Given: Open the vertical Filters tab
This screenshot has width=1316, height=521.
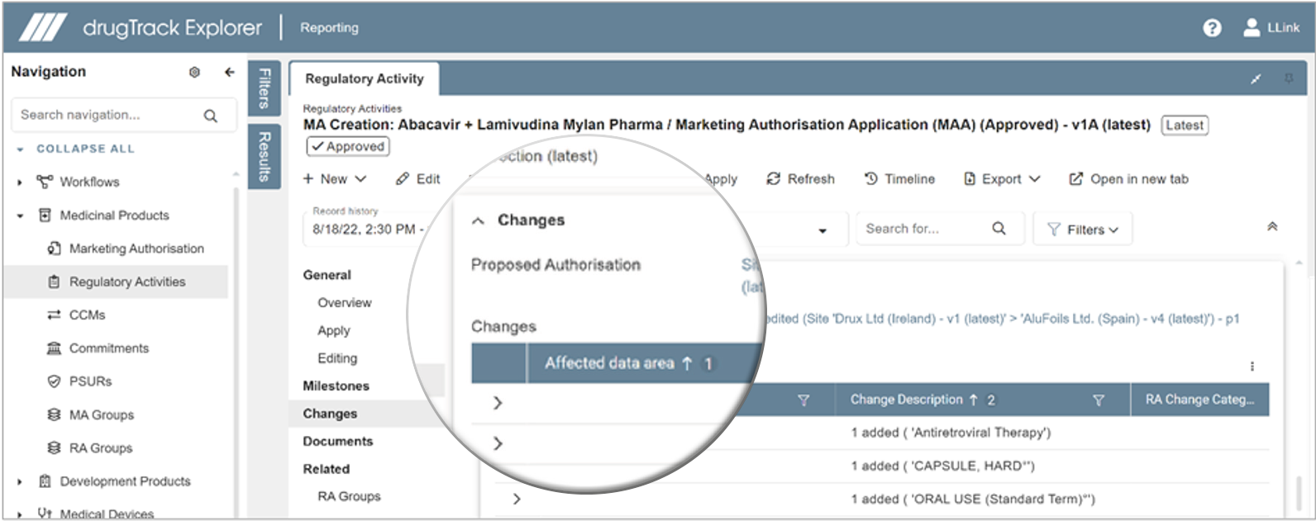Looking at the screenshot, I should coord(265,88).
